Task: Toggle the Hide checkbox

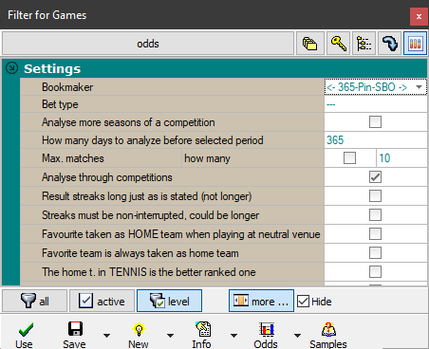Action: (x=303, y=302)
